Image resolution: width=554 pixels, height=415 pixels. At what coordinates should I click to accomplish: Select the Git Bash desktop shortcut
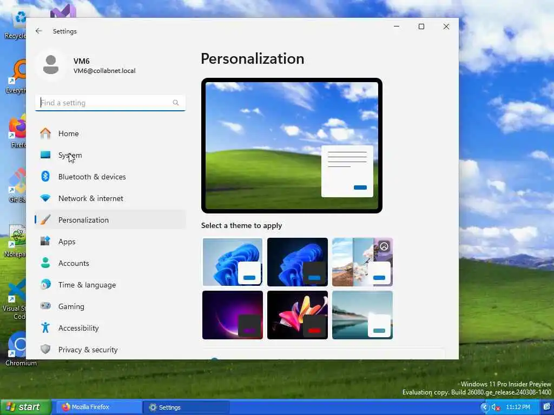[x=17, y=185]
